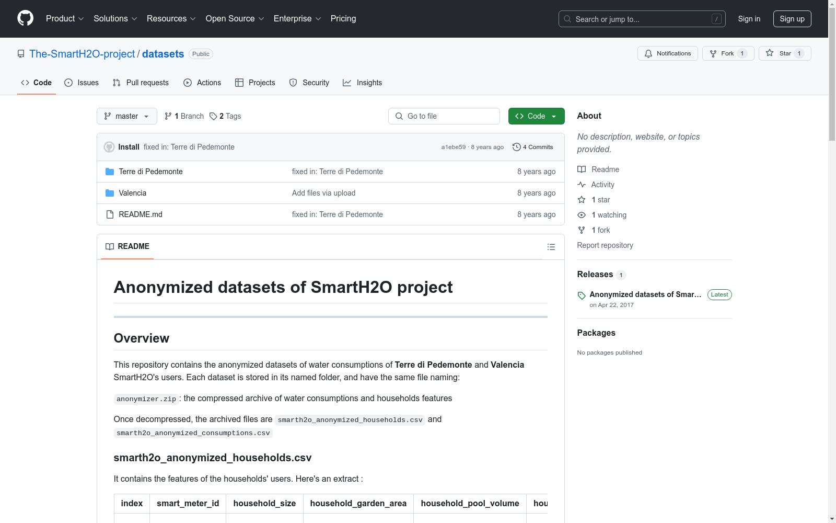This screenshot has height=523, width=836.
Task: Click the book icon on README tab
Action: 110,246
